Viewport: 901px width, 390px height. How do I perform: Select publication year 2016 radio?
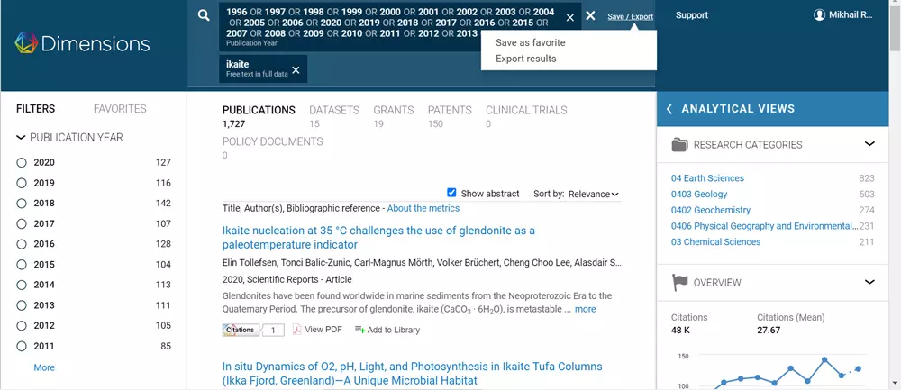[22, 244]
